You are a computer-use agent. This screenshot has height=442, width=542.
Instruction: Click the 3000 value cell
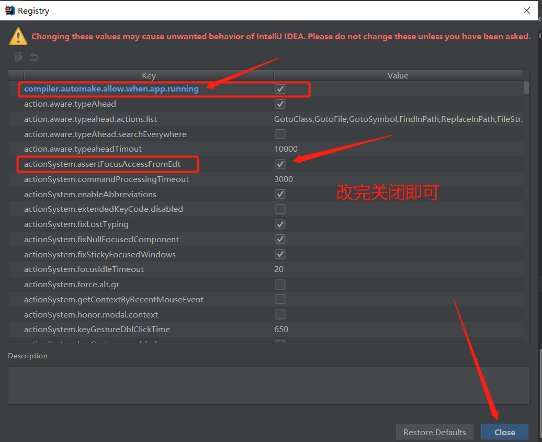[284, 179]
